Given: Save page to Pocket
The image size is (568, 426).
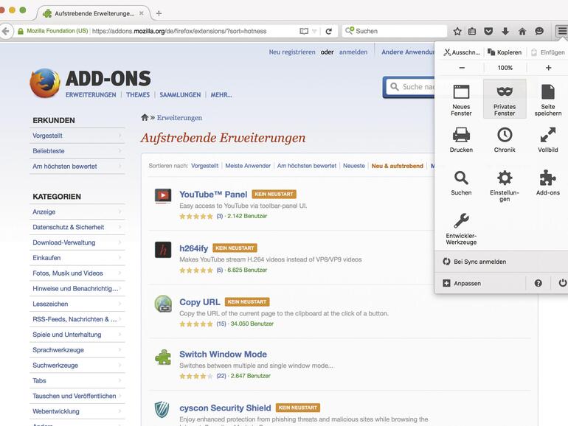Looking at the screenshot, I should point(488,31).
